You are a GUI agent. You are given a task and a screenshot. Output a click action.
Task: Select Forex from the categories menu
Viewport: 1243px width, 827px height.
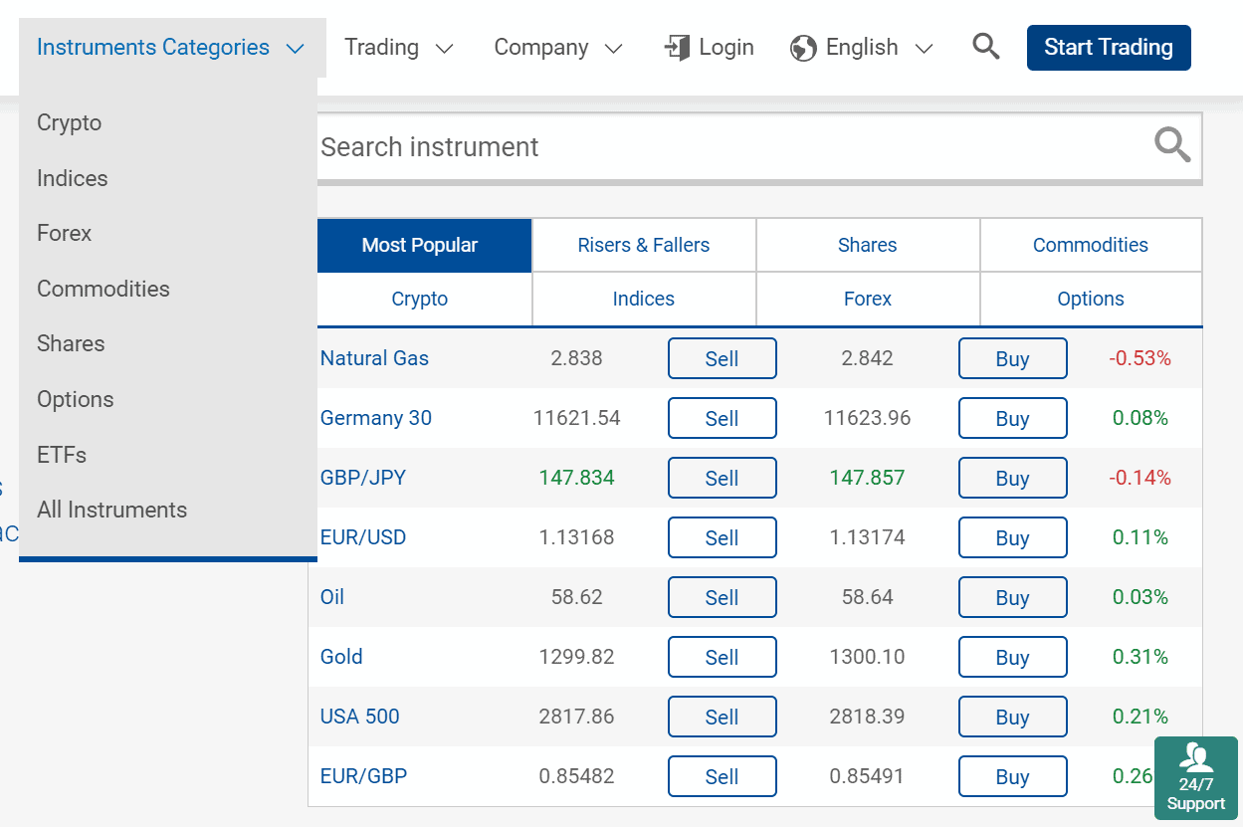coord(64,233)
